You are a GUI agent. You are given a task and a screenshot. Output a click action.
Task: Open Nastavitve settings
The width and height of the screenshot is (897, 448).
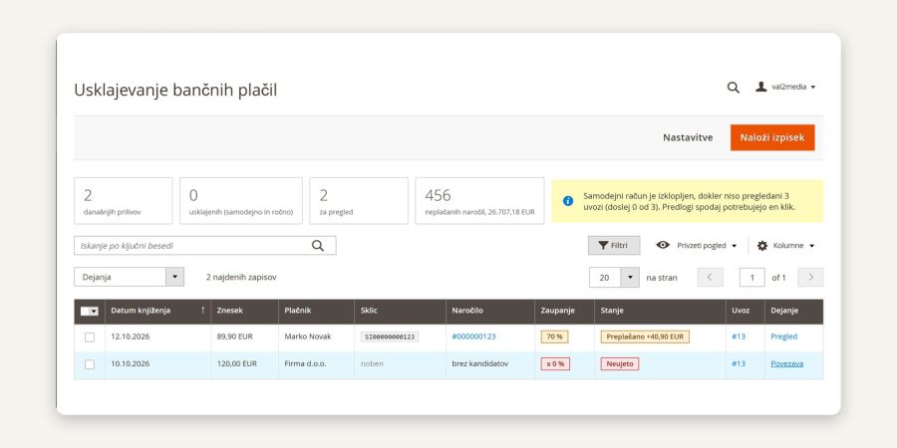(x=688, y=137)
